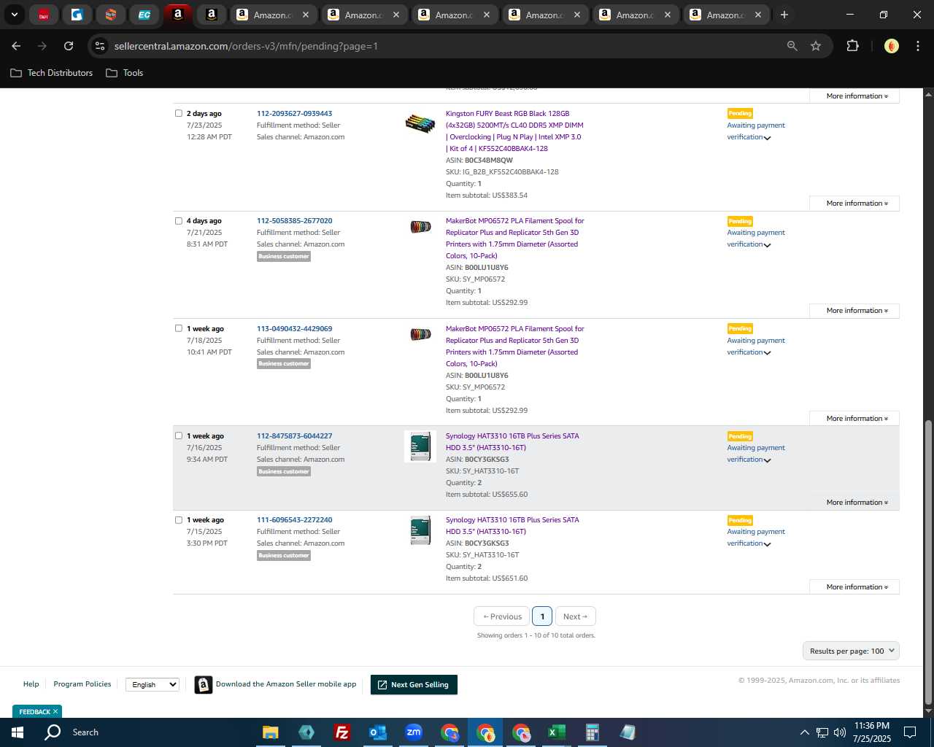The image size is (934, 747).
Task: Switch to the pinned Amazon tab after active tab
Action: (x=212, y=15)
